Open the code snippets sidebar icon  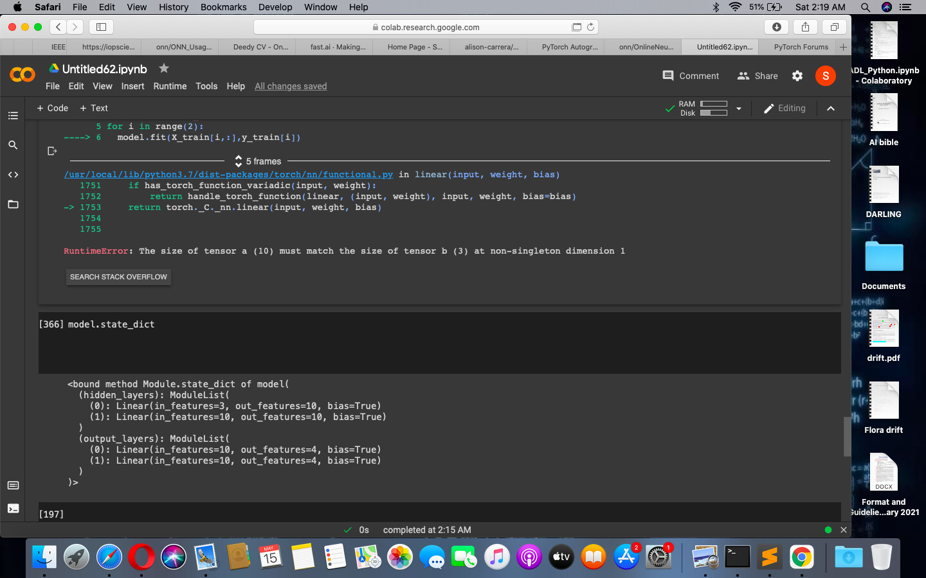click(x=13, y=175)
